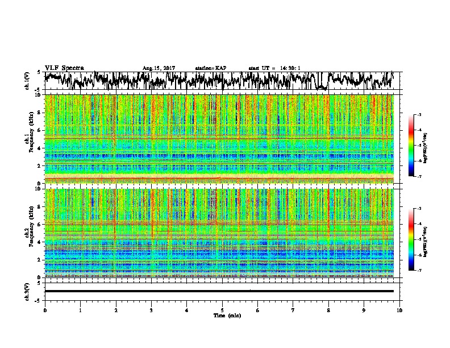Click the ch.2 spectrogram color scale bar

click(x=411, y=239)
